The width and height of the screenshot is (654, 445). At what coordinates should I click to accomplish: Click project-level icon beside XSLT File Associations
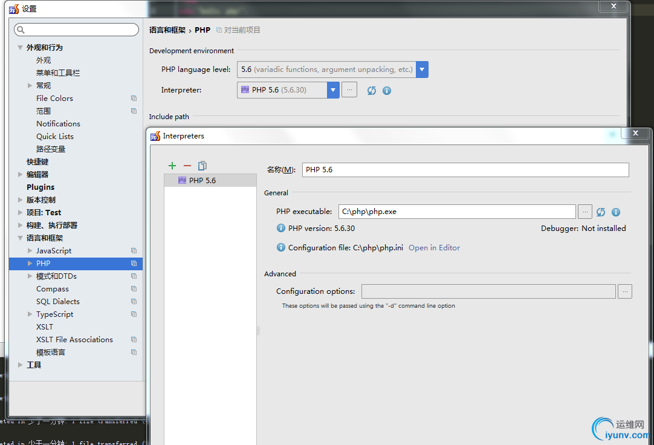134,339
